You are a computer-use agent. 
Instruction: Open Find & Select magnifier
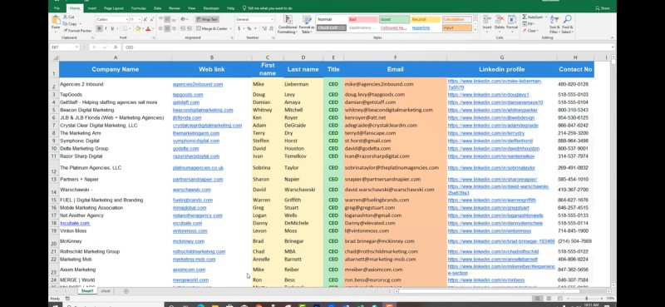(568, 24)
